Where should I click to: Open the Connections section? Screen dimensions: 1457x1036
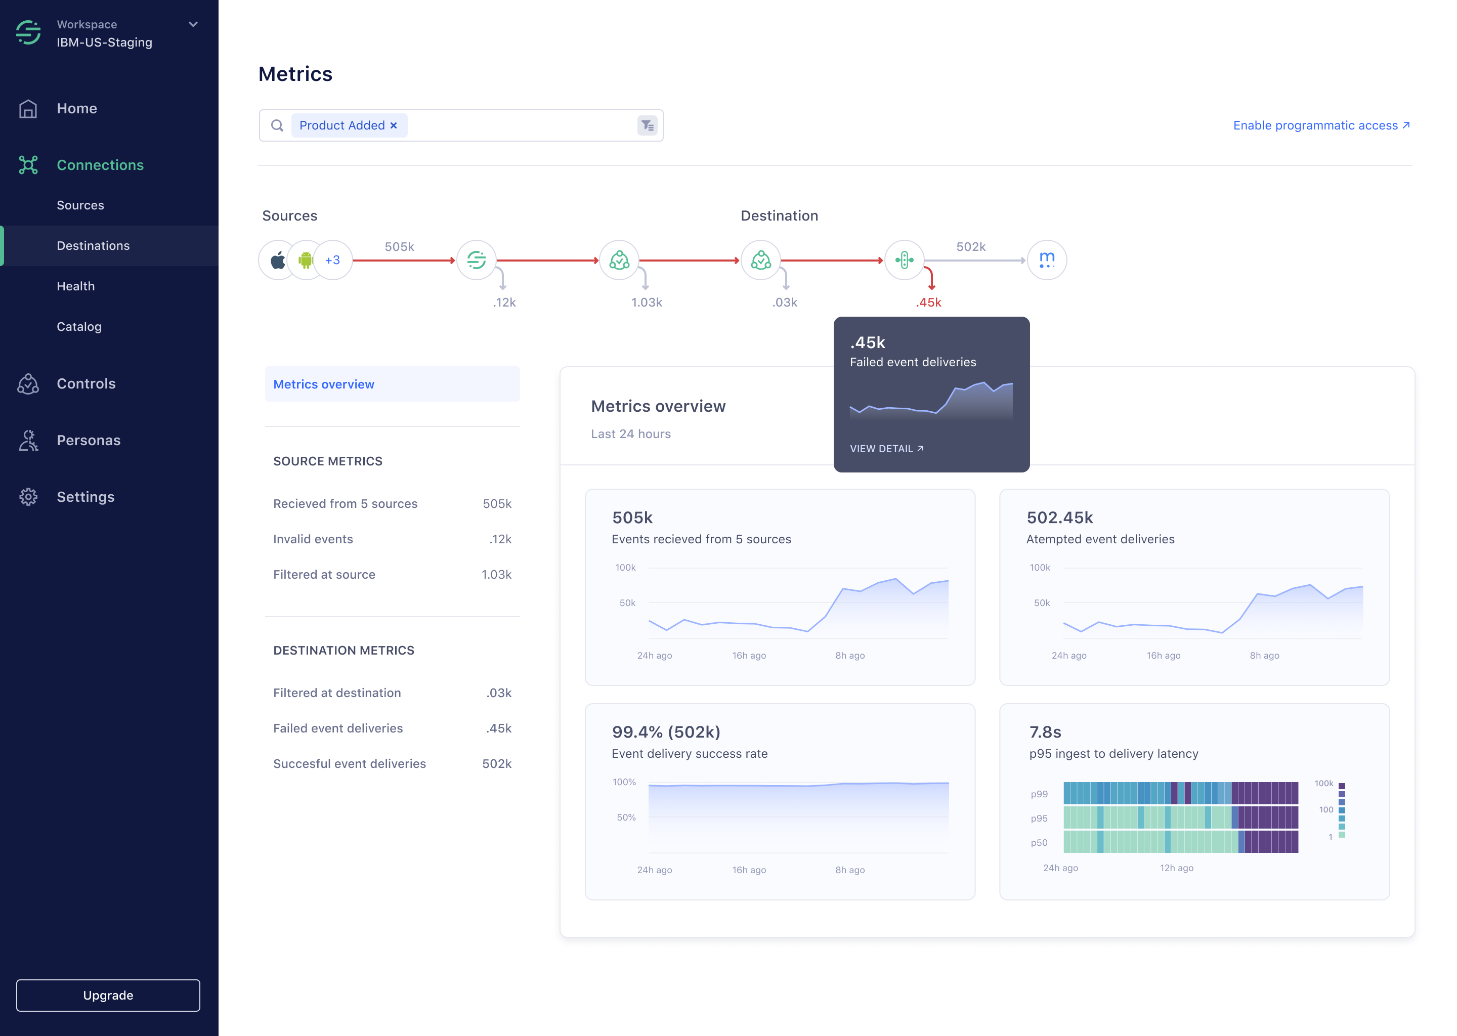pos(100,165)
